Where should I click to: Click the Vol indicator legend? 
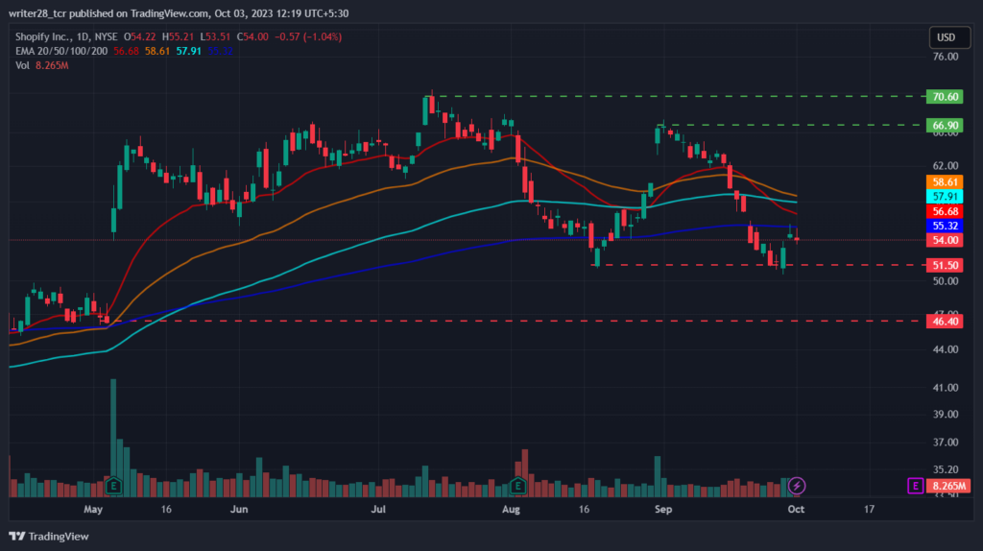tap(22, 65)
